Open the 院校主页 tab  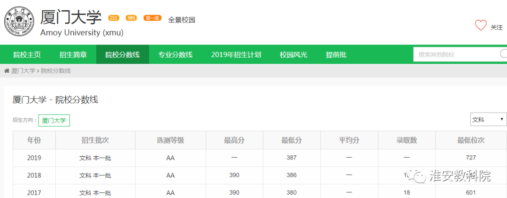(x=27, y=54)
